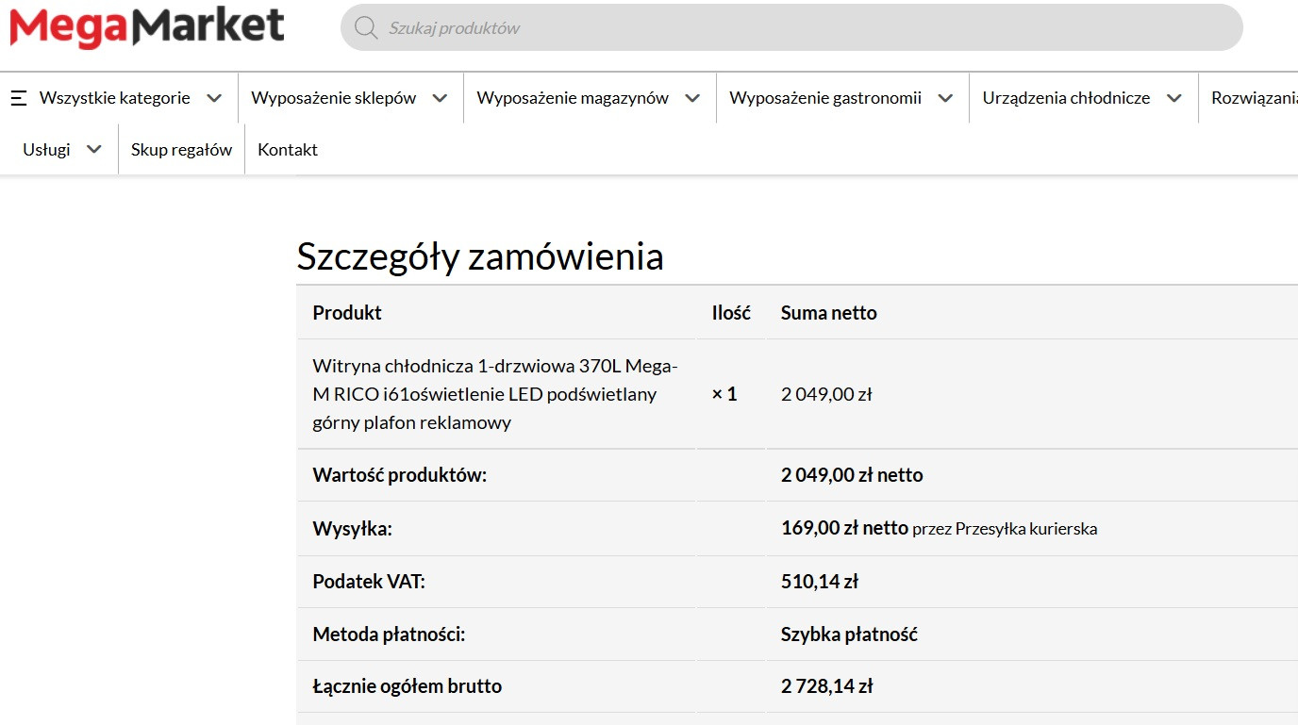Select the 2 049,00 zł netto value
Screen dimensions: 1298x725
(x=852, y=475)
